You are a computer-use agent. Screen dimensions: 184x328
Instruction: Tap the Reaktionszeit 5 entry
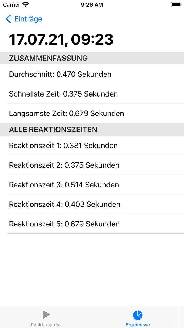pyautogui.click(x=64, y=224)
